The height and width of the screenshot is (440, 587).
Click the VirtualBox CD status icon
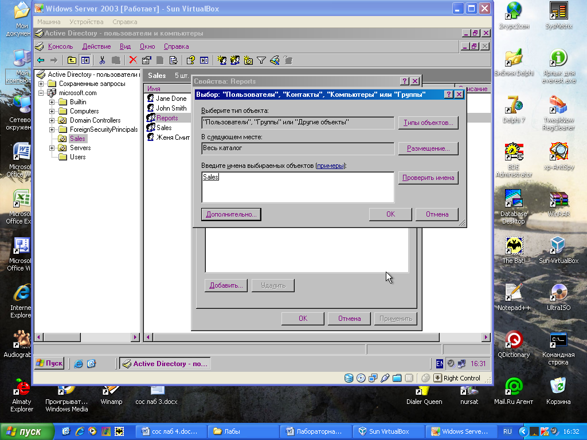[361, 378]
